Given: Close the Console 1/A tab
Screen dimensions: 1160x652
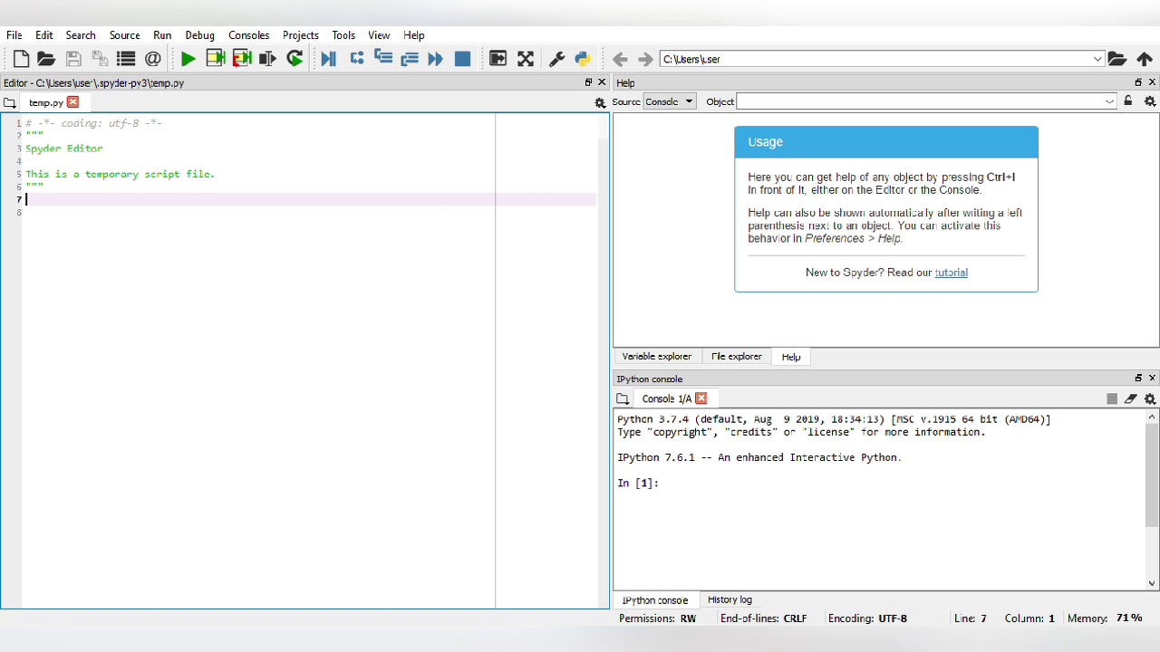Looking at the screenshot, I should pyautogui.click(x=701, y=398).
